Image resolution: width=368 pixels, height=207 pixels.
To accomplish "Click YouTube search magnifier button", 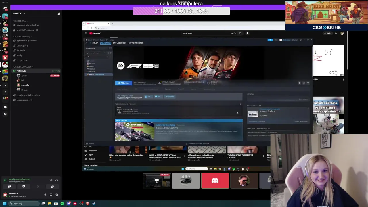I will (240, 33).
